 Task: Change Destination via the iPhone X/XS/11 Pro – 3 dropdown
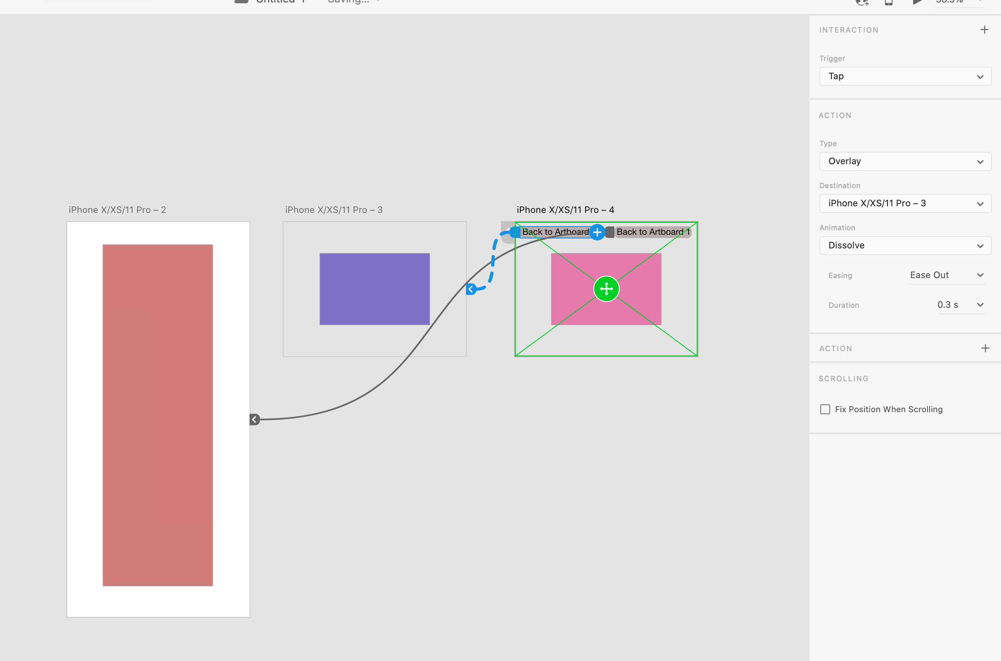905,203
